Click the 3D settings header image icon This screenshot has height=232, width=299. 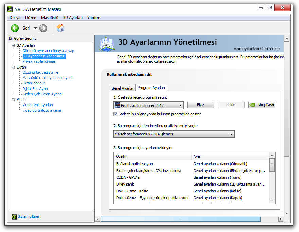click(x=106, y=43)
